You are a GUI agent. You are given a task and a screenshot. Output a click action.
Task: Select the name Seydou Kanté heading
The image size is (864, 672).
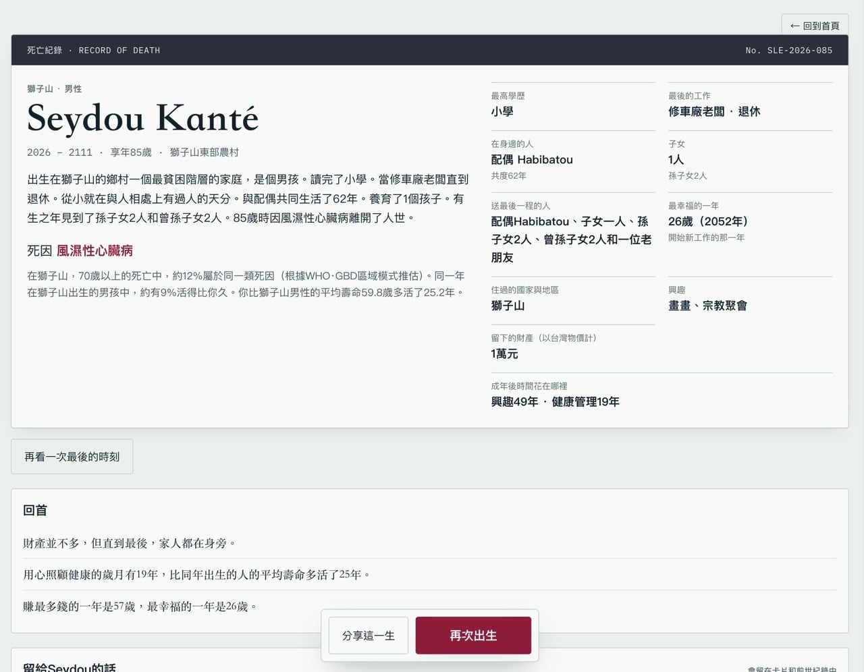click(143, 118)
